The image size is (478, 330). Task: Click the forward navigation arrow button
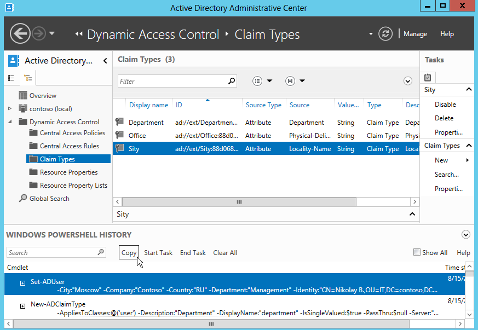(x=39, y=33)
